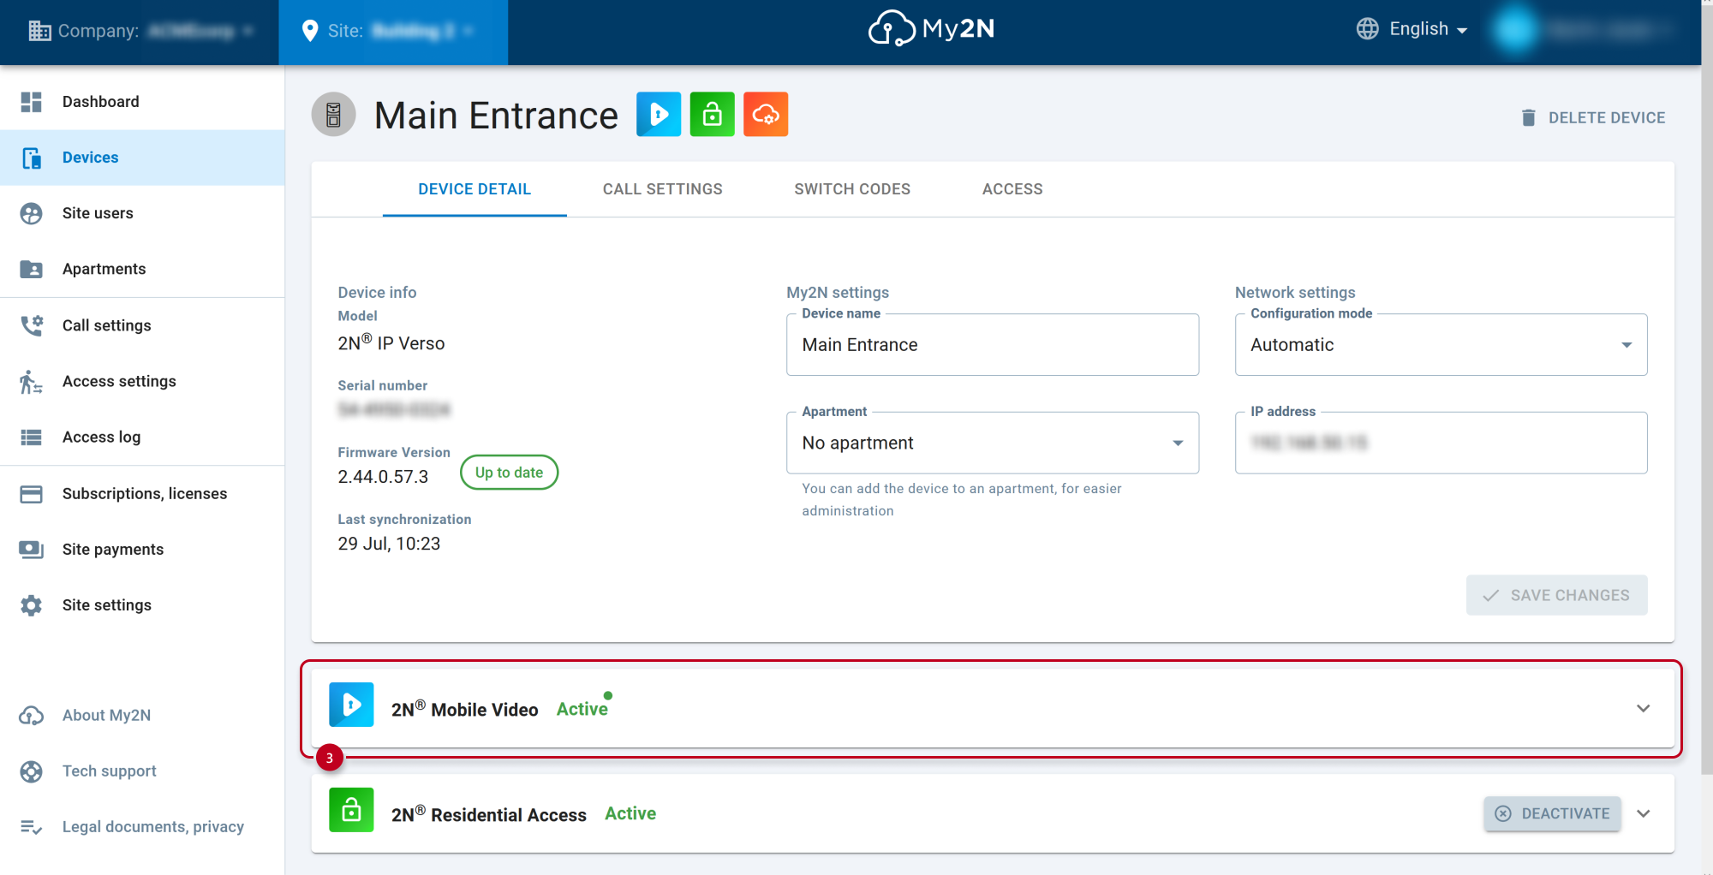Open the Apartment dropdown showing No apartment
The width and height of the screenshot is (1713, 875).
point(993,443)
